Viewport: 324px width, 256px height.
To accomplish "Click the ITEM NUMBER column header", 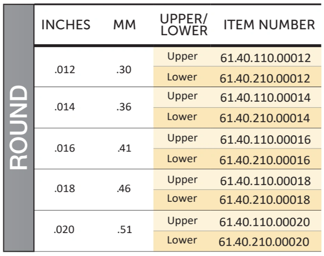I will click(269, 25).
